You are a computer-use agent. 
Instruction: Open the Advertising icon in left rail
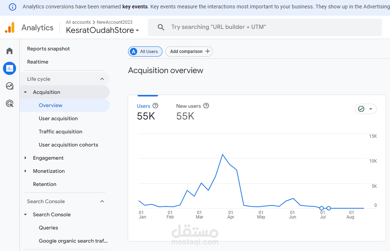click(x=10, y=103)
